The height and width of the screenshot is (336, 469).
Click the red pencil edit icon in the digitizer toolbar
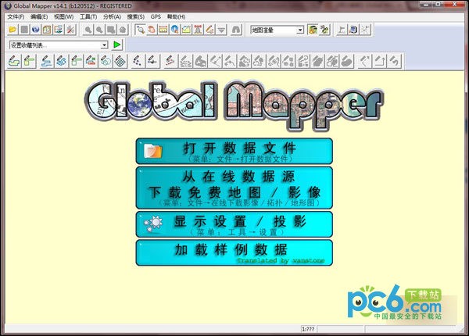click(170, 61)
